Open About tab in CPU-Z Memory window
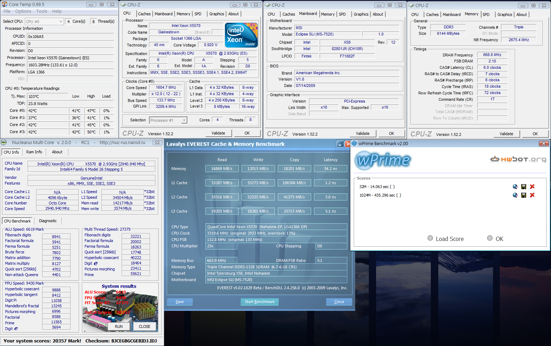 click(522, 15)
